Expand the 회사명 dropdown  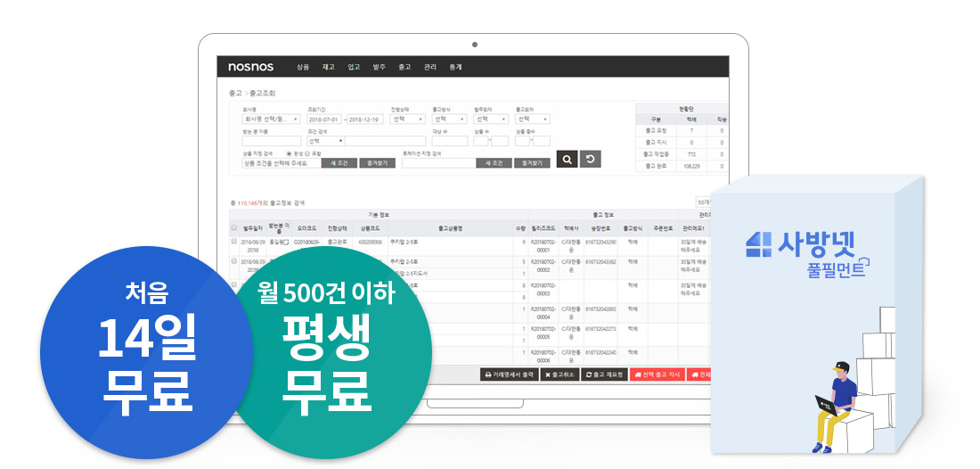(271, 119)
